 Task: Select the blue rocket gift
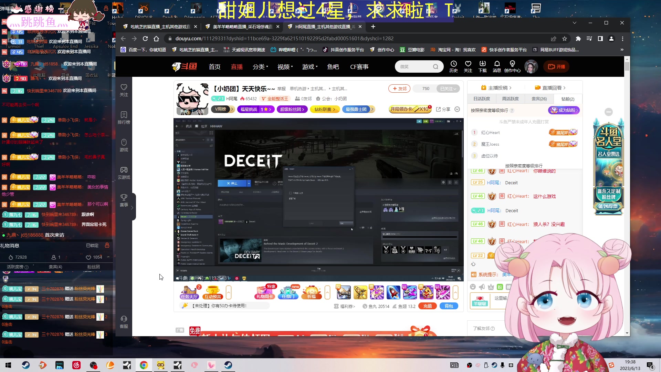[x=393, y=292]
